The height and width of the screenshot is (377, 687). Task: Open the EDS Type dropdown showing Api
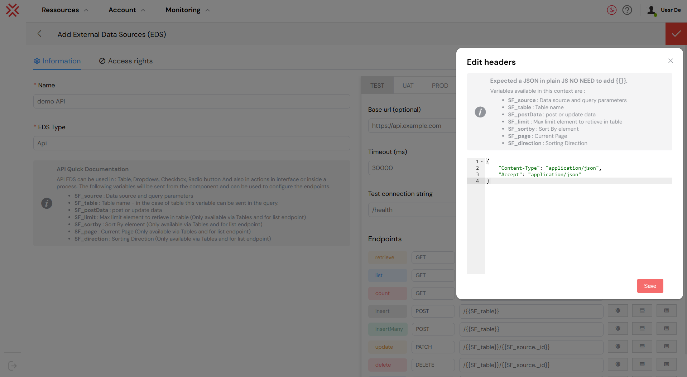192,143
